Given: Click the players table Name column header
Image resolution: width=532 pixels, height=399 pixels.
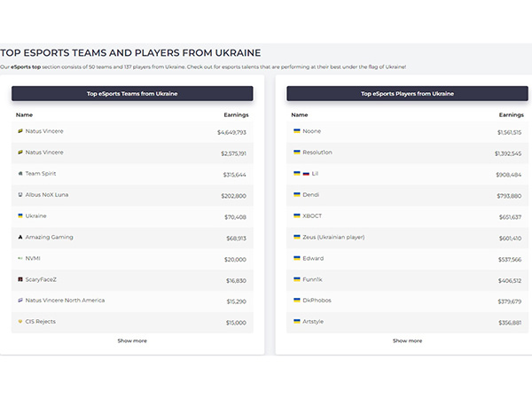Looking at the screenshot, I should 300,115.
